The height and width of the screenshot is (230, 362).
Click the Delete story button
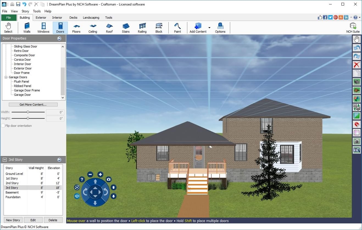click(53, 220)
